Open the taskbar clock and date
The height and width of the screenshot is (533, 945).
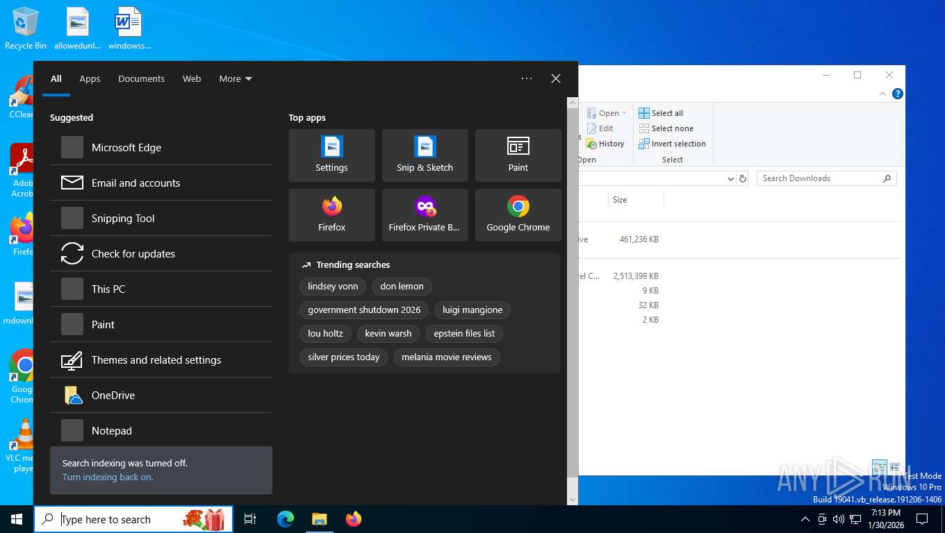(x=885, y=519)
